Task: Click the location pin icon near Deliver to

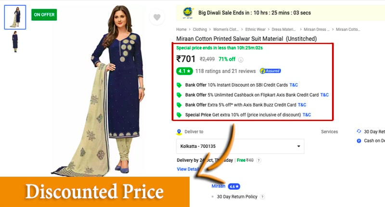Action: click(179, 132)
